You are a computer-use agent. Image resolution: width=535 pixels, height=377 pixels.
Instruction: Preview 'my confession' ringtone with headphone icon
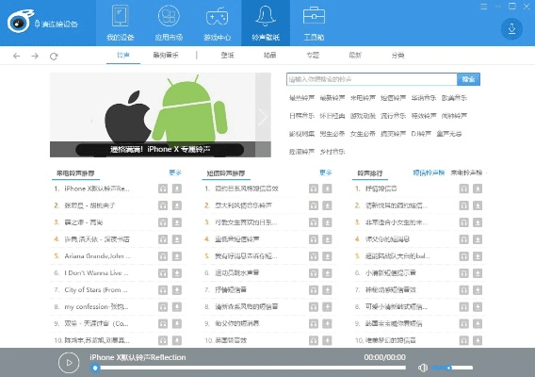click(x=163, y=306)
